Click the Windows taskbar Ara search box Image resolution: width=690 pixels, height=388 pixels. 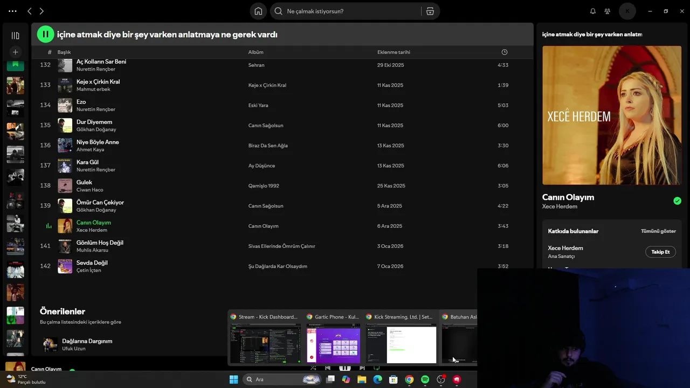coord(283,379)
